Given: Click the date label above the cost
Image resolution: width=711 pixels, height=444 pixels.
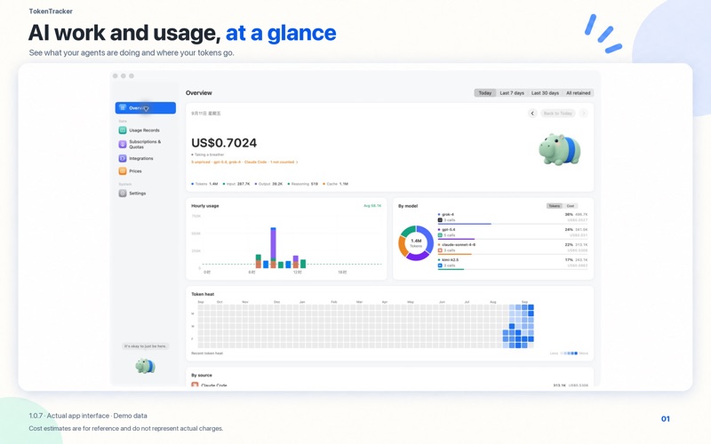Looking at the screenshot, I should click(x=206, y=114).
